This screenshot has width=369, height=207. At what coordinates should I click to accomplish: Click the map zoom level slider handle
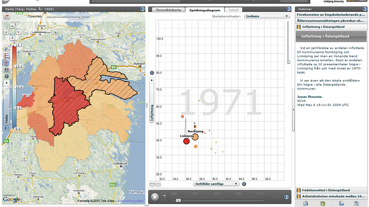pos(33,33)
